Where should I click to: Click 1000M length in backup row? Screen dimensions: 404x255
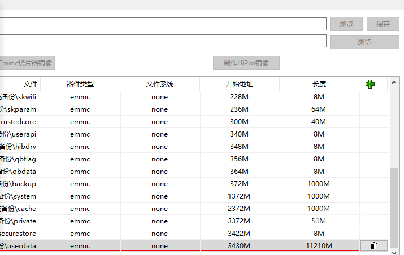319,184
